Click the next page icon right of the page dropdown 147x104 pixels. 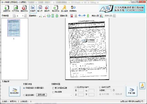click(x=26, y=16)
